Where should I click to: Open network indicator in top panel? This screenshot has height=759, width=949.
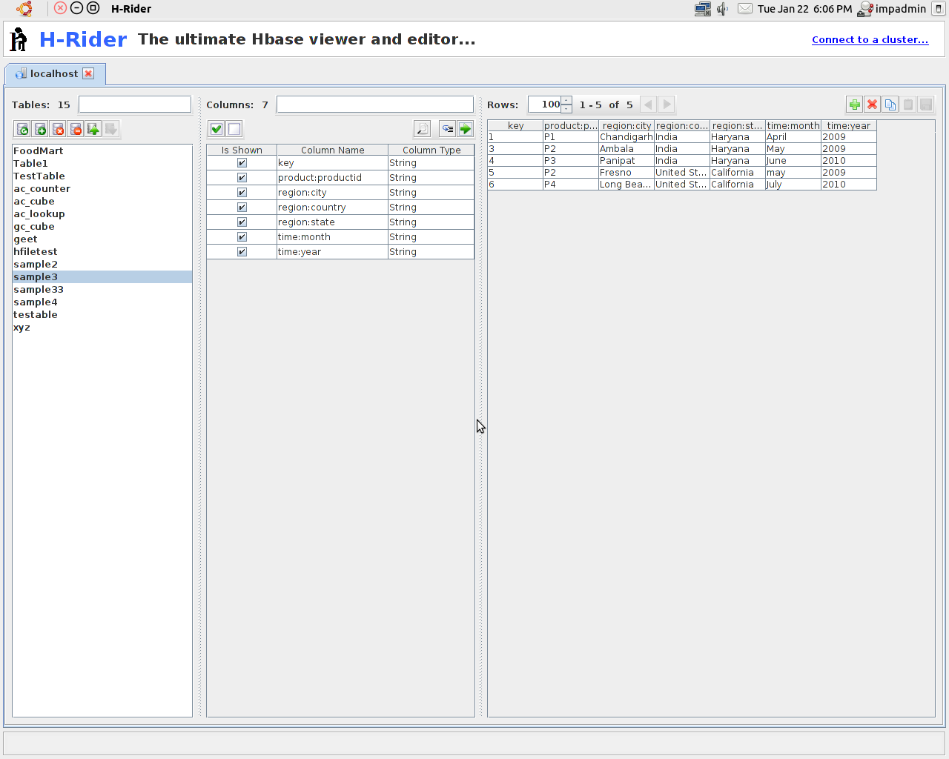click(x=702, y=9)
